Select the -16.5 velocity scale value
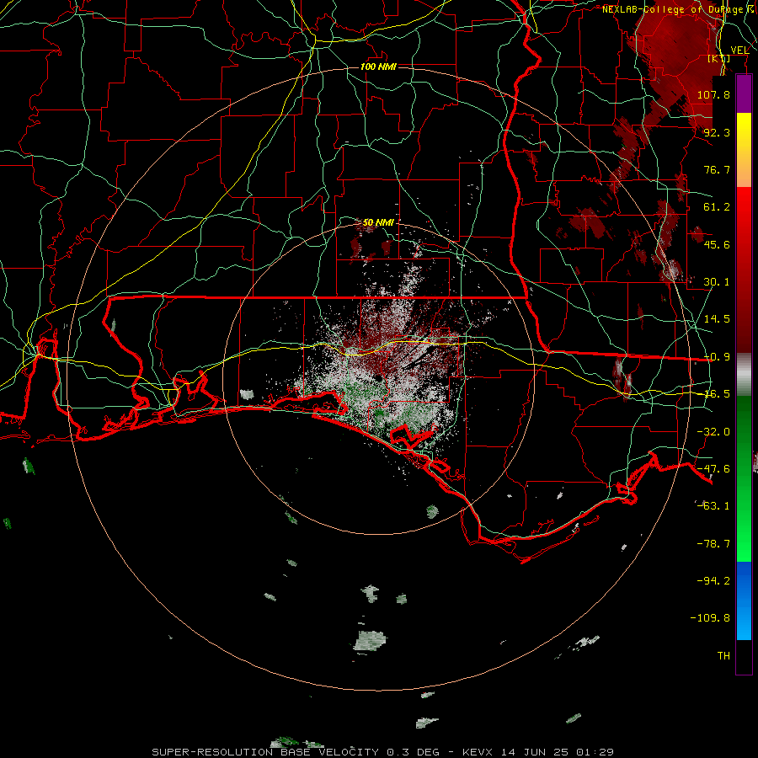The width and height of the screenshot is (758, 758). tap(717, 394)
